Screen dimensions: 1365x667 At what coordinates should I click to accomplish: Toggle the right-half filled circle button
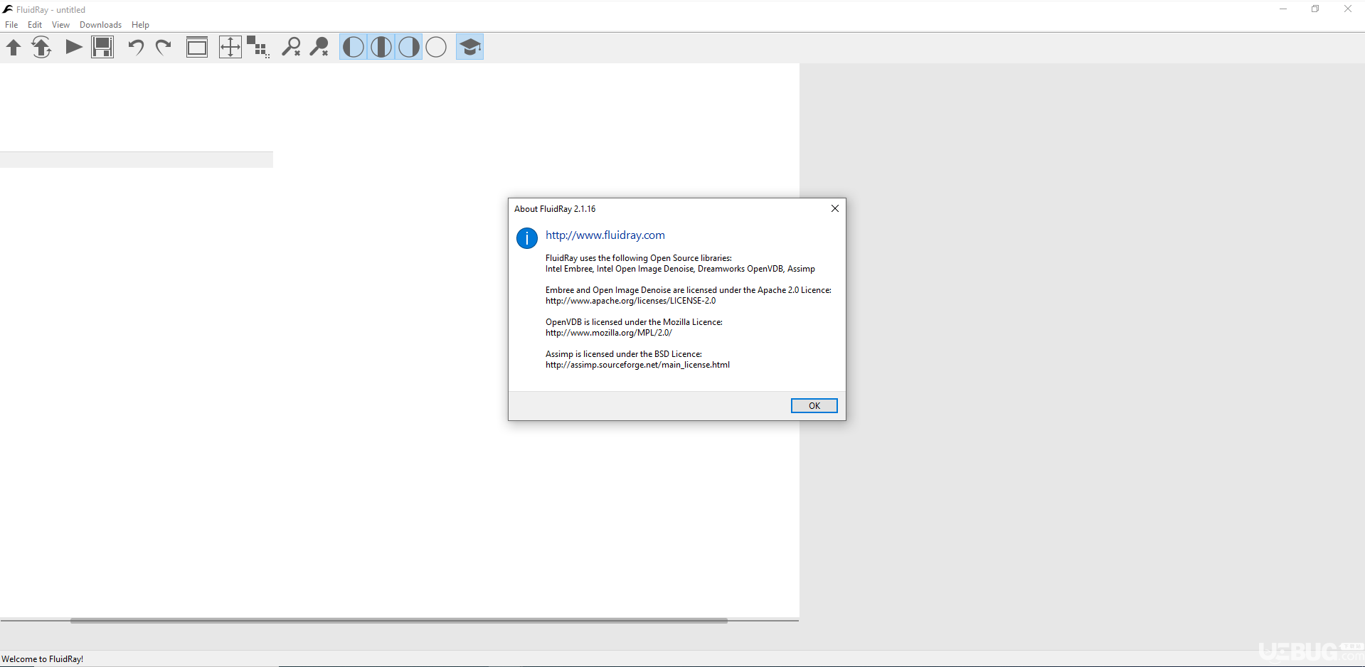pyautogui.click(x=409, y=48)
